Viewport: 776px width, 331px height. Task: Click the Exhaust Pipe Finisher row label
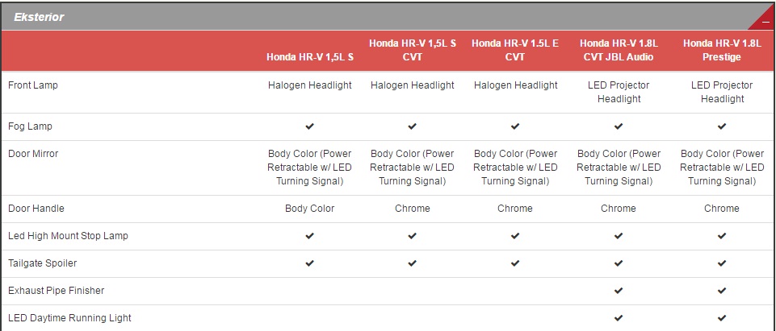pyautogui.click(x=56, y=291)
